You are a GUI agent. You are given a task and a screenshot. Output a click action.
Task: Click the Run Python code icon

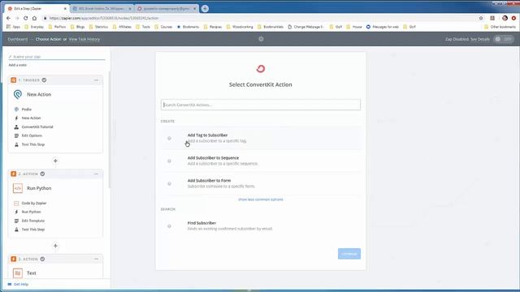18,188
